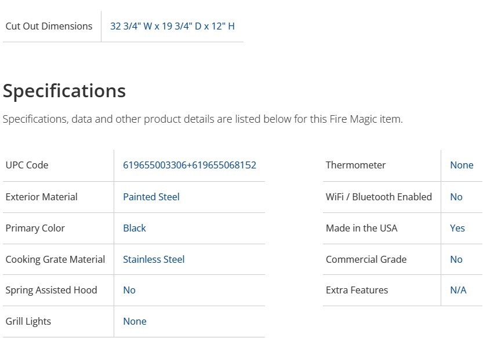Screen dimensions: 494x338
Task: Click the 'Specifications' section heading
Action: (64, 91)
